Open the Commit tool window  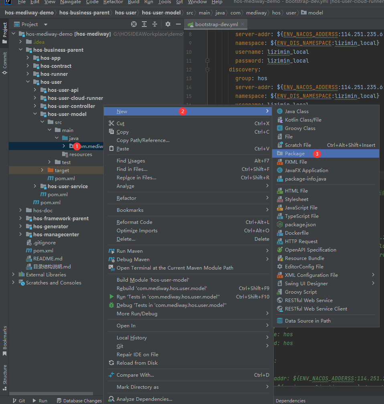tap(5, 63)
